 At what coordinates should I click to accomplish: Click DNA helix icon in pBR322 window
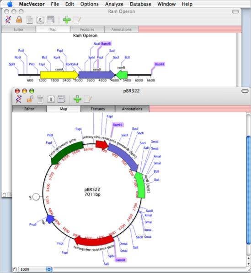click(x=19, y=99)
